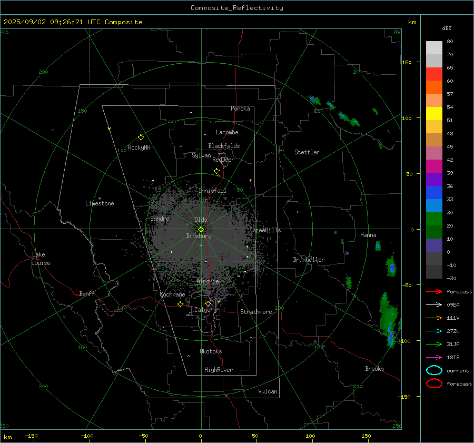This screenshot has height=443, width=474.
Task: Click the RockyMH label
Action: [x=139, y=147]
